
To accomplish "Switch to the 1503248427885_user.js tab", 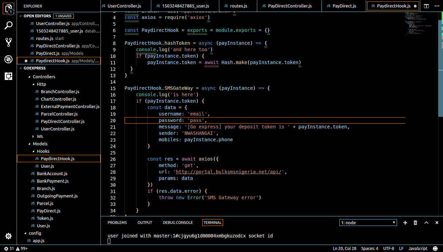I will [x=185, y=6].
